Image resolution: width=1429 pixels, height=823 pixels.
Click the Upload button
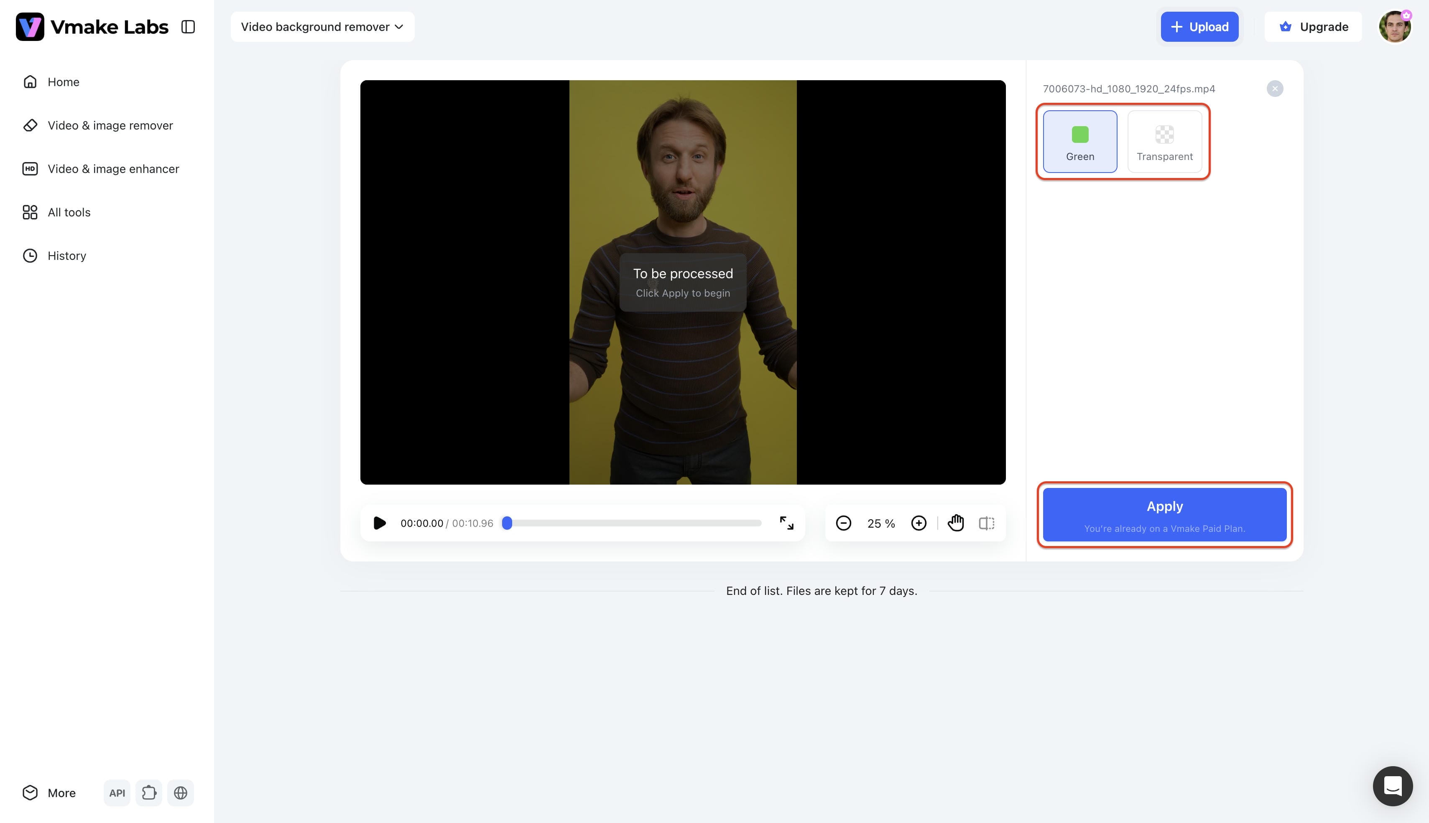point(1199,27)
